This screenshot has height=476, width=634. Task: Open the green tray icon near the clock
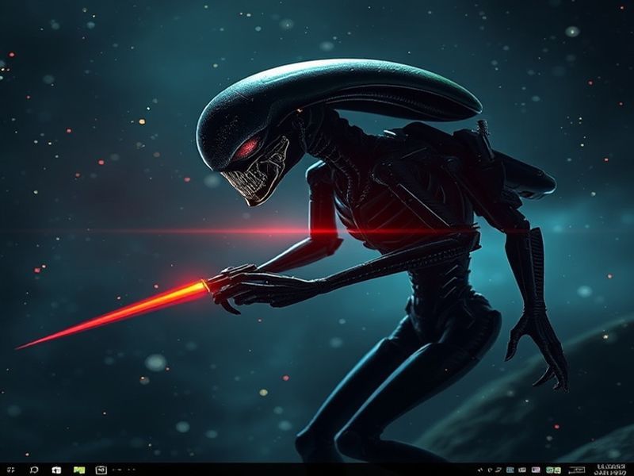(x=553, y=470)
